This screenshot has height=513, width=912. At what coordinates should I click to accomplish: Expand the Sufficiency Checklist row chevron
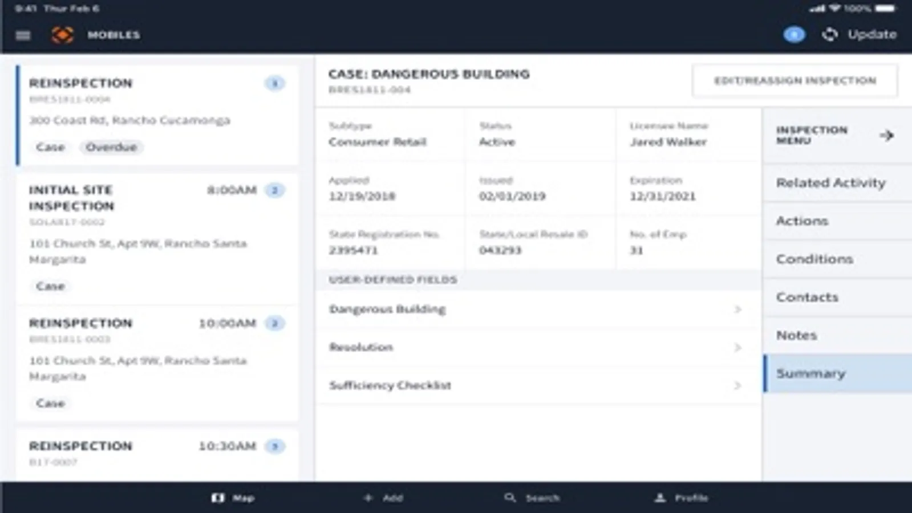[737, 386]
